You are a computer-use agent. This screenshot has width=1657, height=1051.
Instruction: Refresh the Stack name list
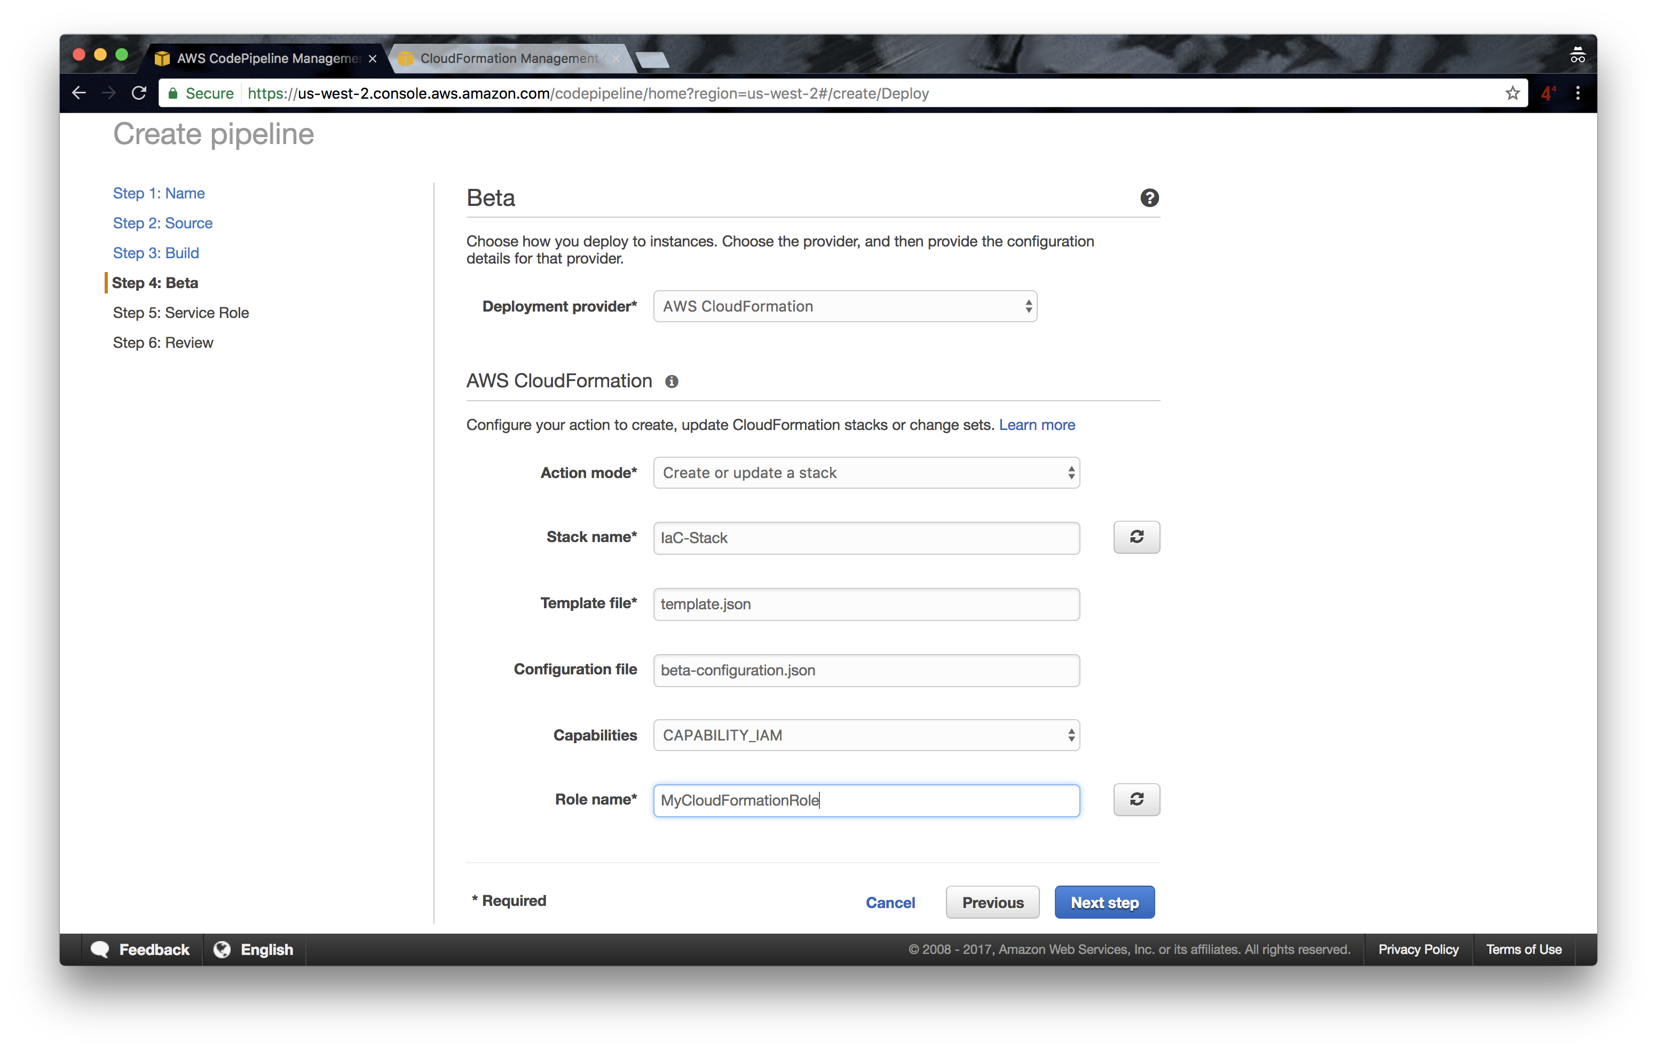pos(1136,537)
